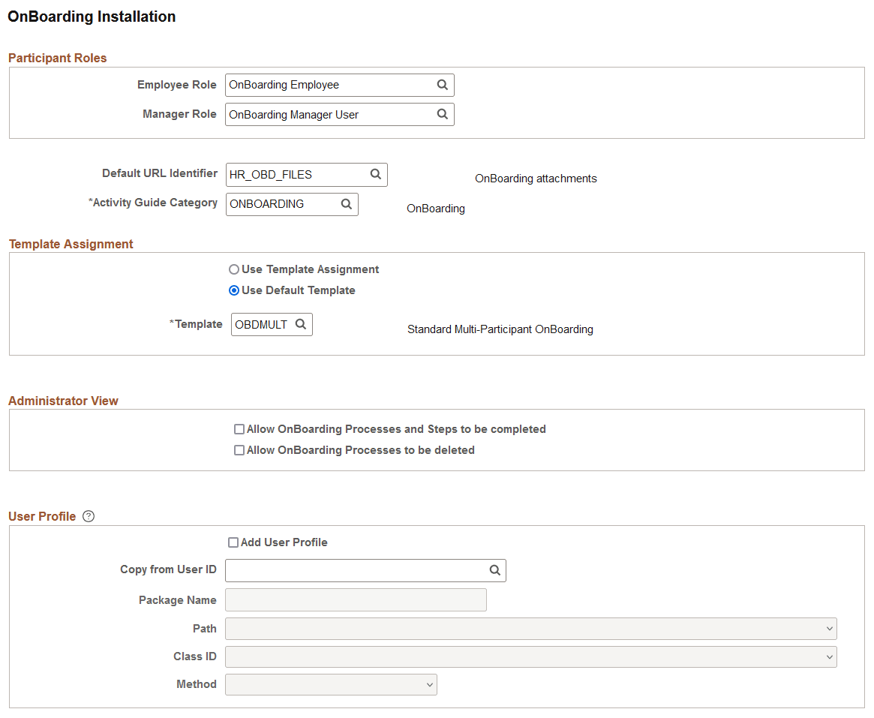The image size is (874, 718).
Task: Open the Method dropdown
Action: [x=428, y=684]
